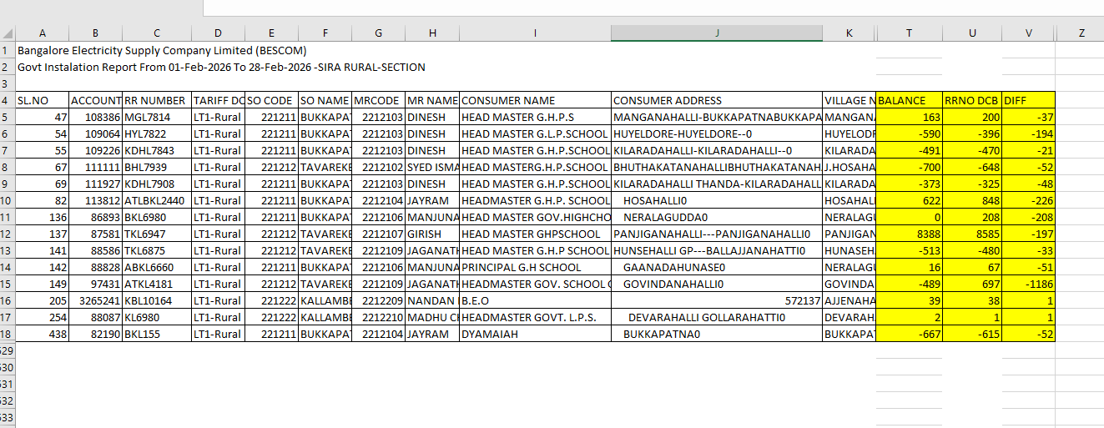This screenshot has height=428, width=1104.
Task: Select column Z header
Action: click(x=1081, y=33)
